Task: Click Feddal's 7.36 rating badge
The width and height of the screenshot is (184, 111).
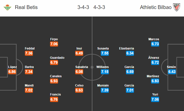Action: tap(29, 53)
